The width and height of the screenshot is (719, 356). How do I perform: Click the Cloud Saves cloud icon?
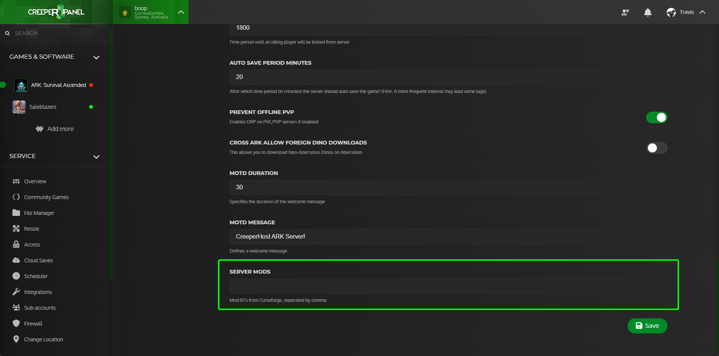[16, 260]
